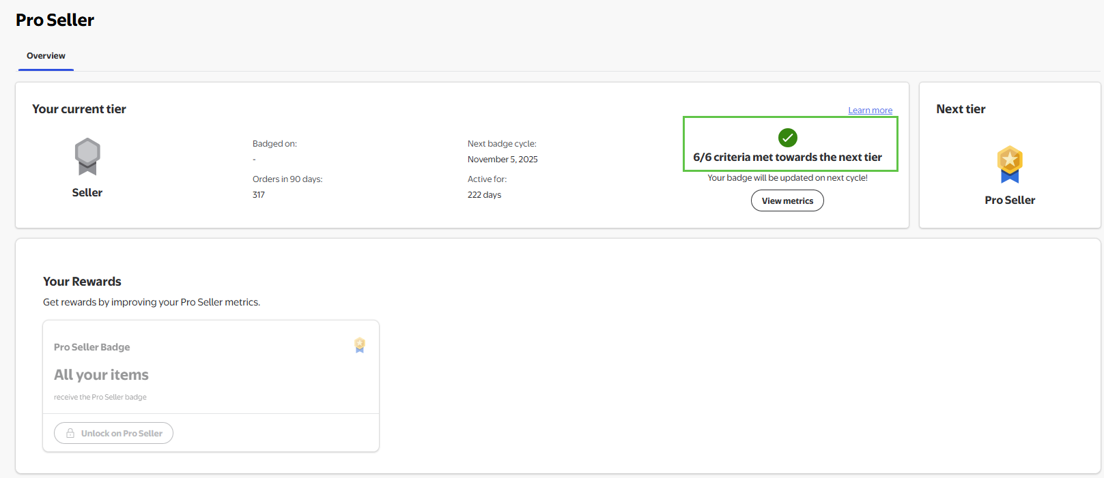Switch to the Overview tab
The width and height of the screenshot is (1104, 478).
pyautogui.click(x=46, y=56)
